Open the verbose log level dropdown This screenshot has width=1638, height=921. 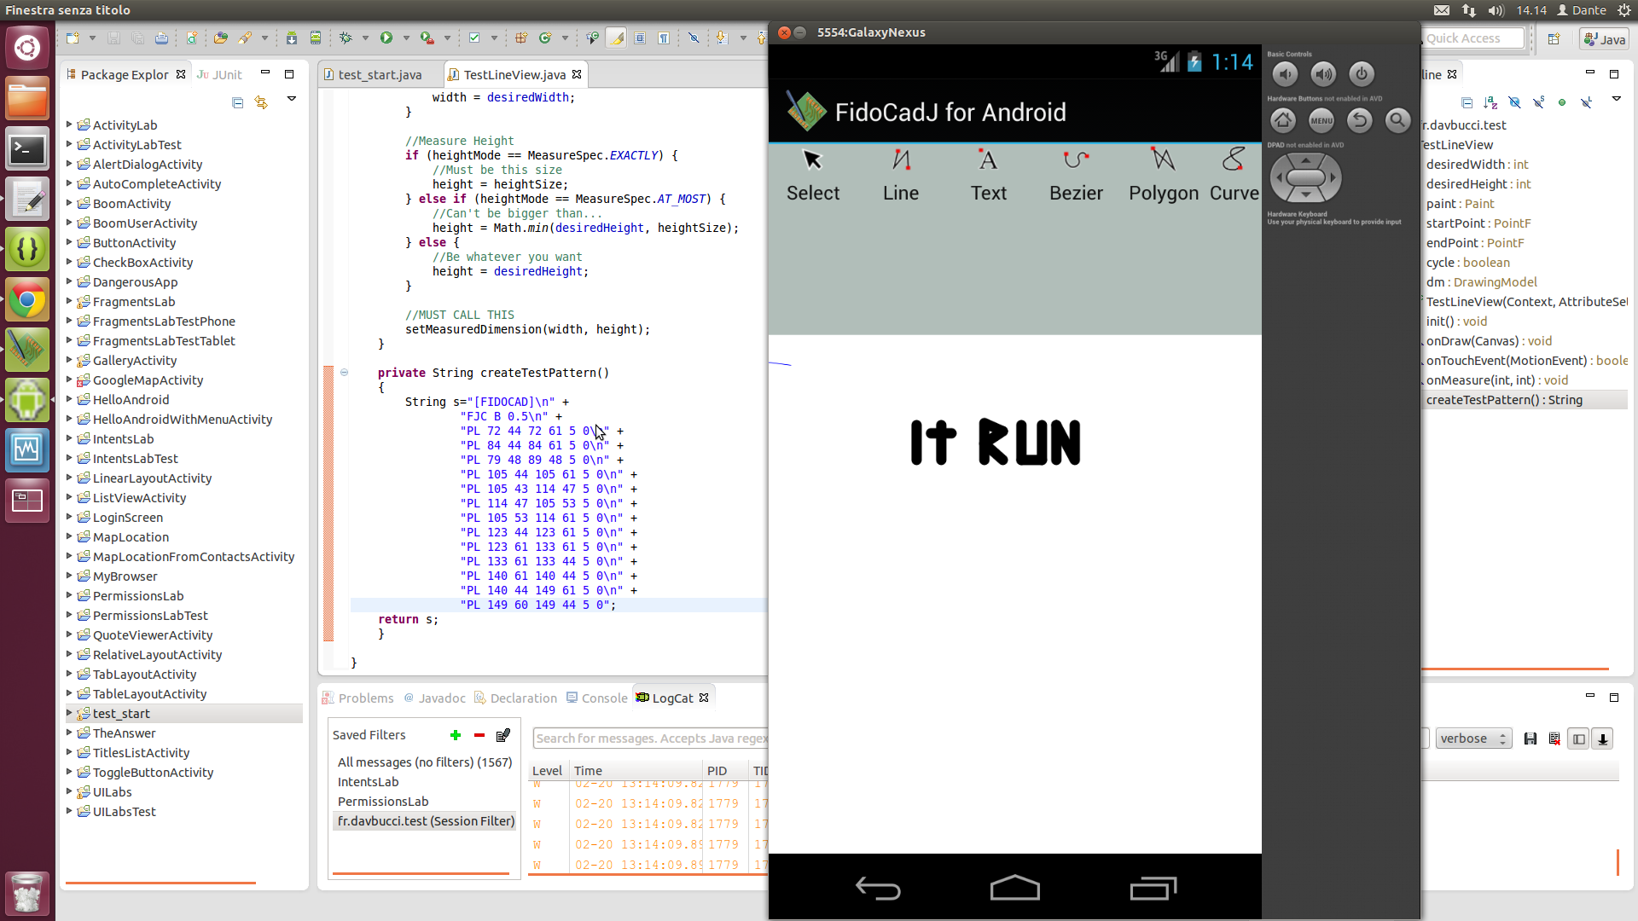(1473, 739)
